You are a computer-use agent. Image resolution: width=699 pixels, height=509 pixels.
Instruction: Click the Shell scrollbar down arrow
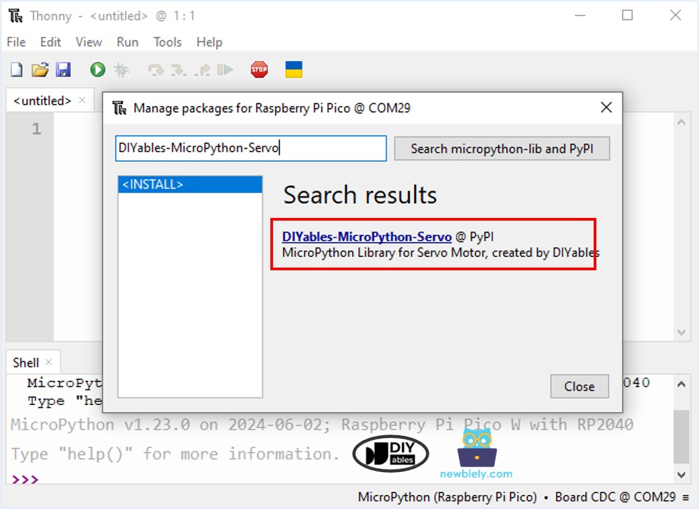[x=681, y=474]
